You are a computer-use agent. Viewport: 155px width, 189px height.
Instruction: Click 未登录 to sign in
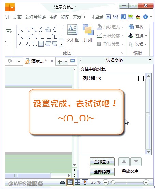(x=97, y=17)
